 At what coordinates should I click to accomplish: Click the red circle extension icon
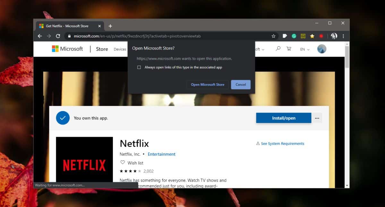click(321, 36)
